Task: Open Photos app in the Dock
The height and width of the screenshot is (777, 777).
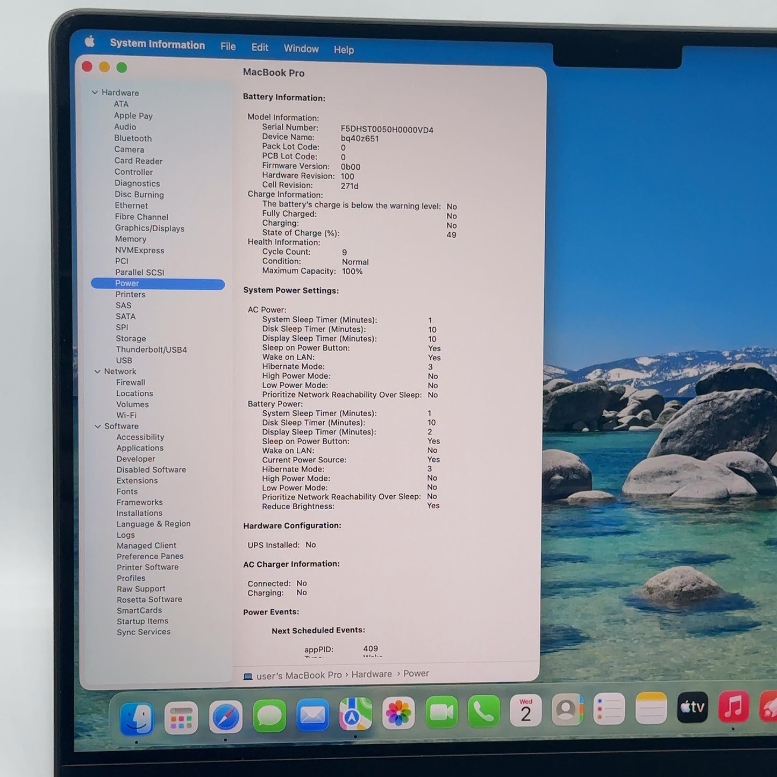Action: pos(398,713)
